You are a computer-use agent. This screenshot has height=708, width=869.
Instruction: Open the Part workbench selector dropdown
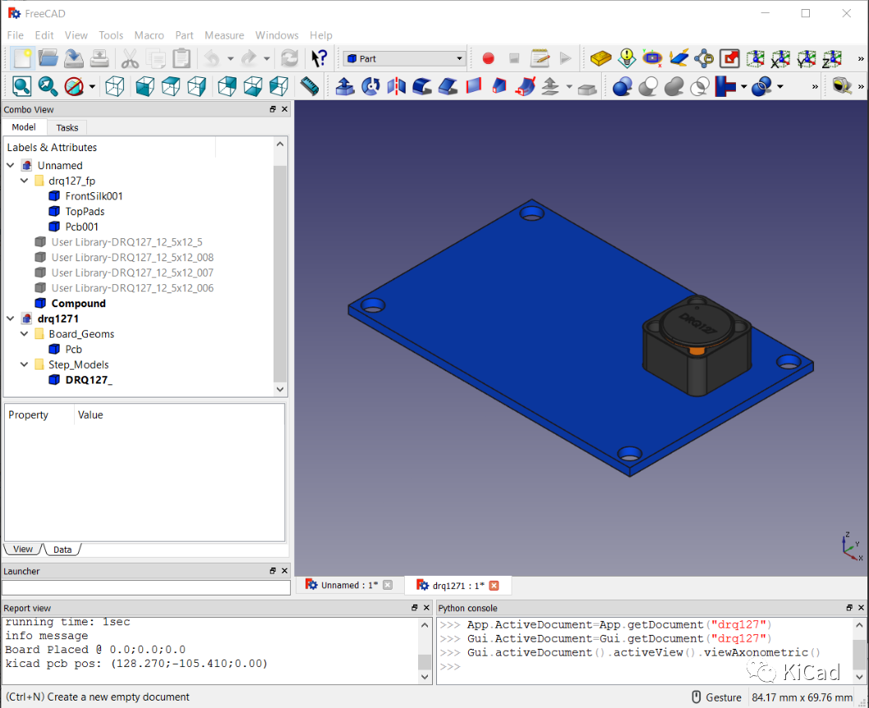[x=403, y=58]
